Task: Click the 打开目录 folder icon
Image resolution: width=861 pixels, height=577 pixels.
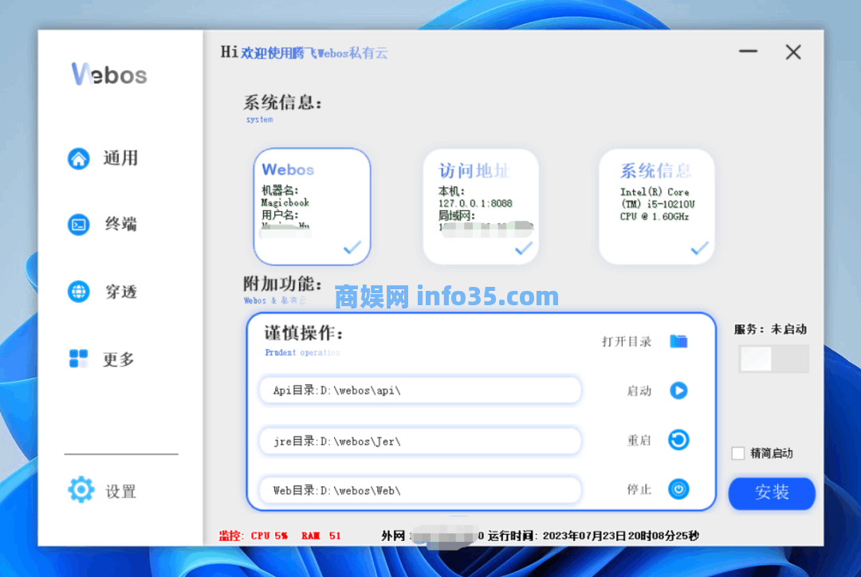Action: pos(678,341)
